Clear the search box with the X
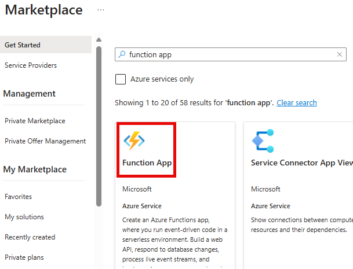Screen dimensions: 353x269 [x=340, y=54]
